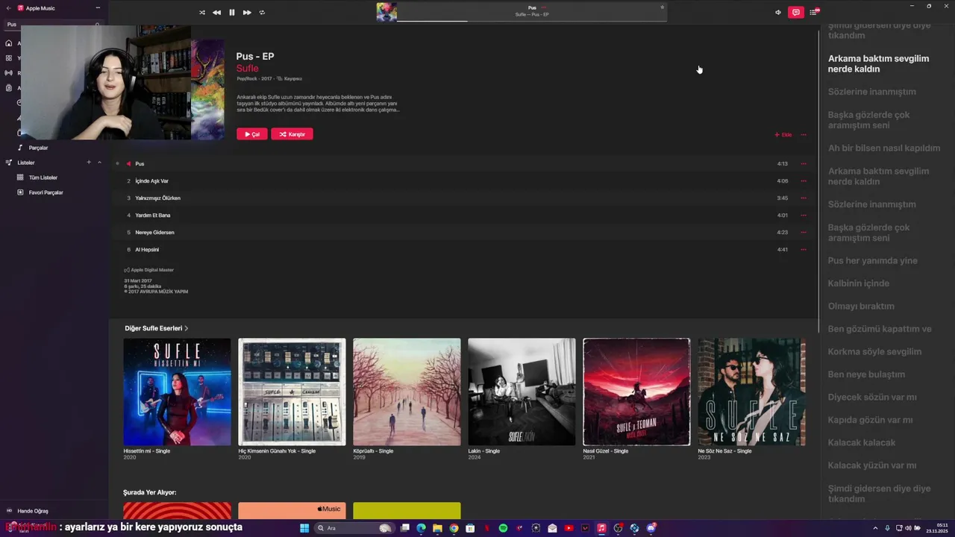The image size is (955, 537).
Task: Select the Pus track row
Action: (463, 164)
